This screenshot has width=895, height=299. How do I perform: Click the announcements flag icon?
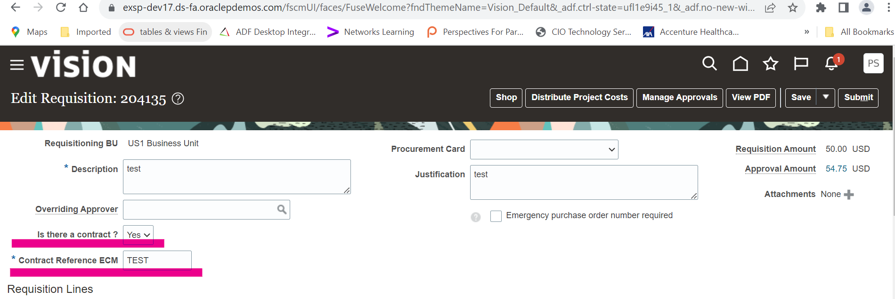pos(801,63)
